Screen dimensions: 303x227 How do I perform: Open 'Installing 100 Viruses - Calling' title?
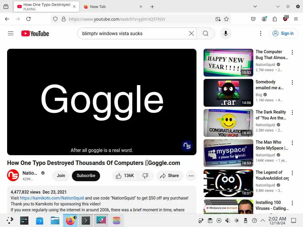coord(272,205)
